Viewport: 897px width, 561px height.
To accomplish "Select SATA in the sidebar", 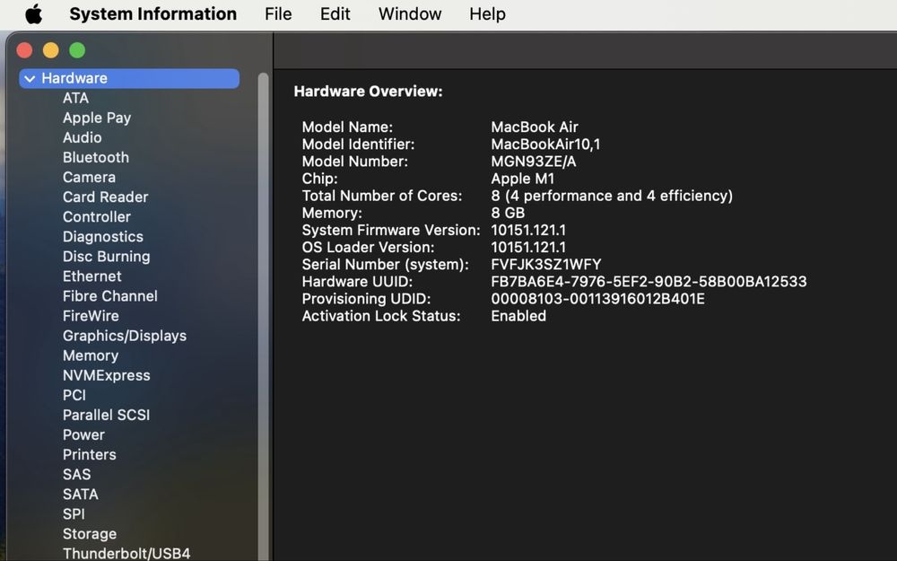I will (80, 494).
